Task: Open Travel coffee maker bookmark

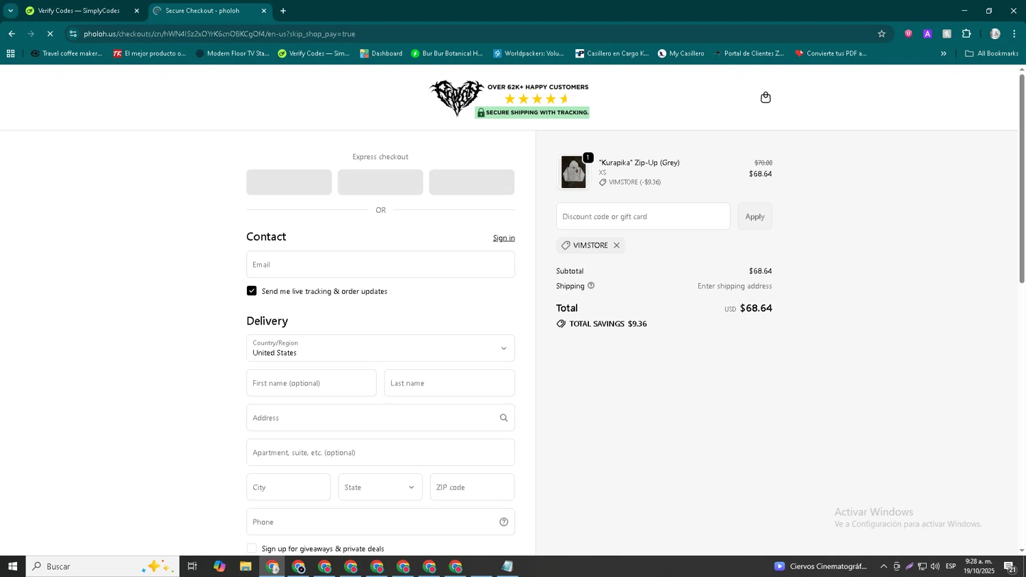Action: tap(66, 53)
